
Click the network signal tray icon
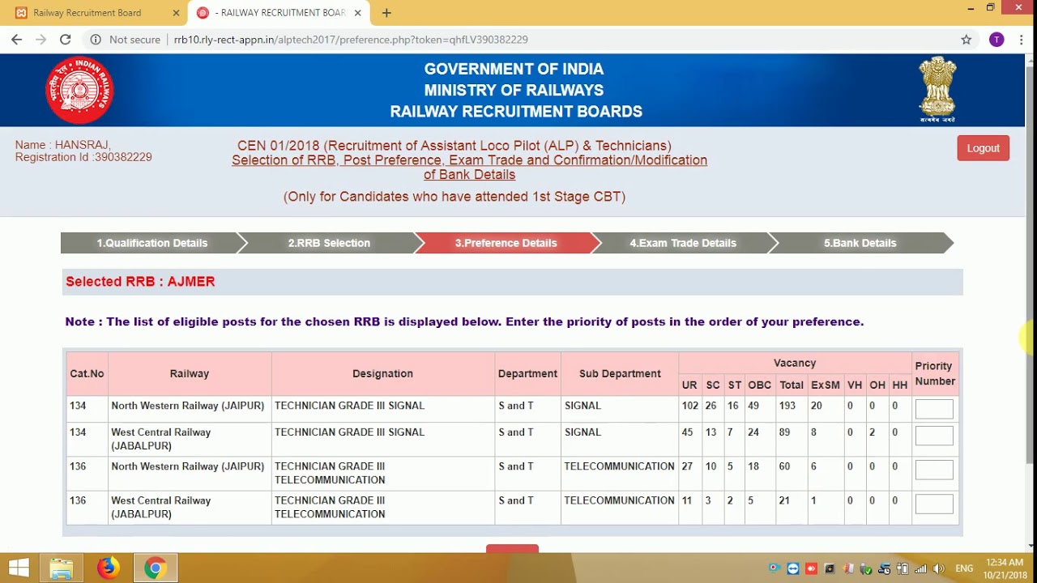pyautogui.click(x=920, y=568)
